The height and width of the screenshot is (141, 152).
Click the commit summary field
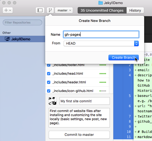tap(85, 101)
